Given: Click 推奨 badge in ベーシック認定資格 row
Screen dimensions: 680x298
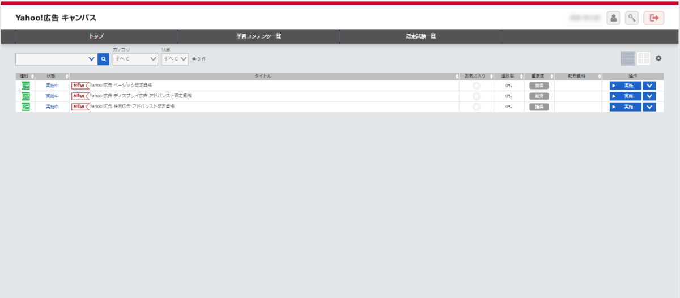Looking at the screenshot, I should coord(539,86).
